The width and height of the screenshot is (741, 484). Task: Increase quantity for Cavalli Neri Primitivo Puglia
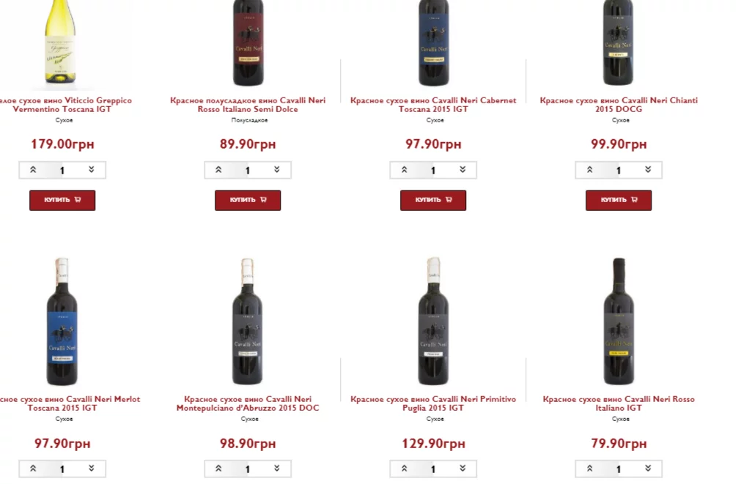404,469
